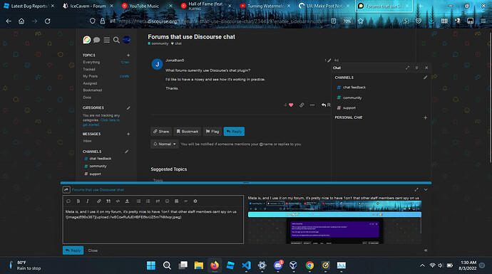Hide composer preview with double-chevron
The image size is (492, 274).
[x=426, y=251]
